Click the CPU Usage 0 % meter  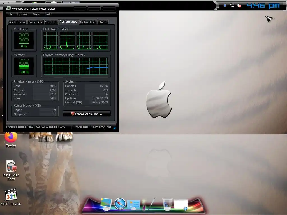tap(24, 40)
